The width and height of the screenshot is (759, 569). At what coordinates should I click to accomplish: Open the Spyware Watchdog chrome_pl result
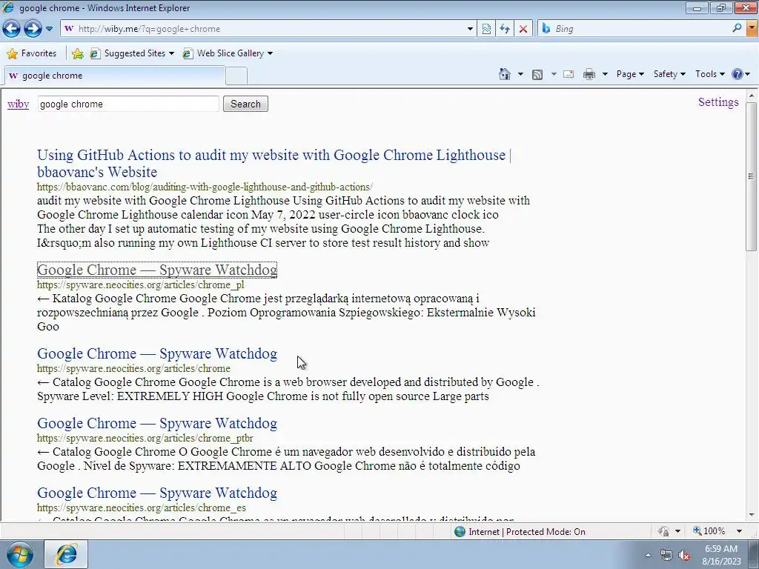coord(157,270)
